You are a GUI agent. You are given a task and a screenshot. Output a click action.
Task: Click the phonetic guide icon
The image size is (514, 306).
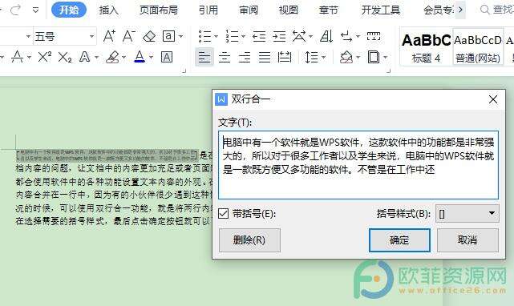pyautogui.click(x=169, y=36)
